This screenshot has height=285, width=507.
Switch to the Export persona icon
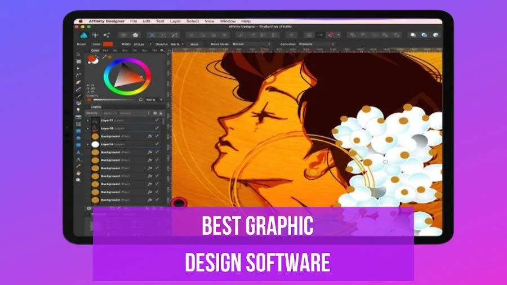106,35
